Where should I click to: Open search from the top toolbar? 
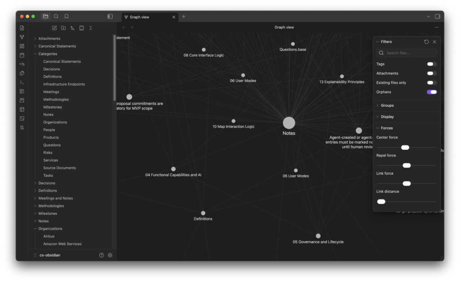click(x=56, y=16)
